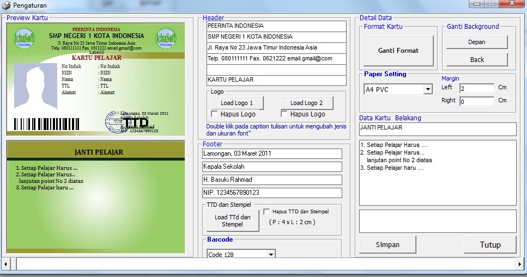Save settings with the Simpan button
This screenshot has height=277, width=527.
(x=387, y=245)
